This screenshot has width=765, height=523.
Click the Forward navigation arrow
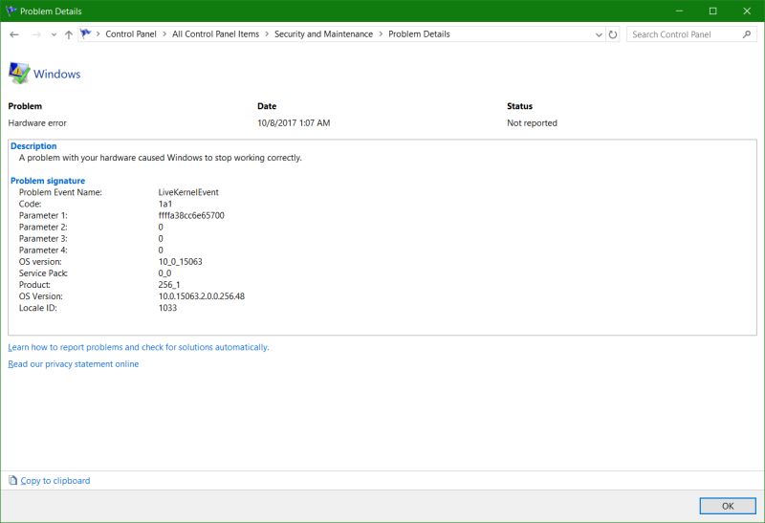pyautogui.click(x=35, y=34)
